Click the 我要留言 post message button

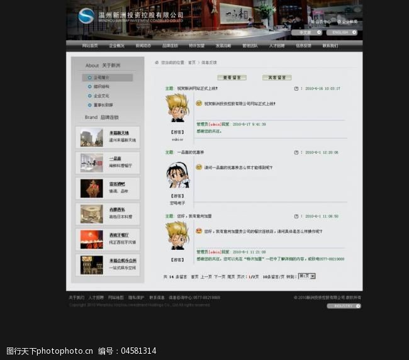(x=277, y=77)
